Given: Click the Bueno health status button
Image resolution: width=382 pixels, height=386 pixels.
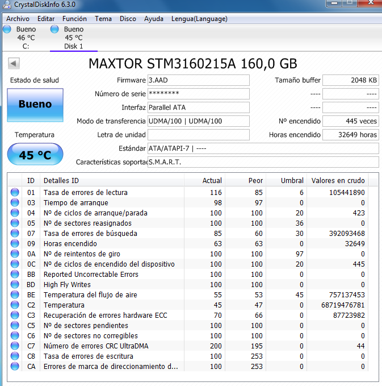Looking at the screenshot, I should [35, 105].
